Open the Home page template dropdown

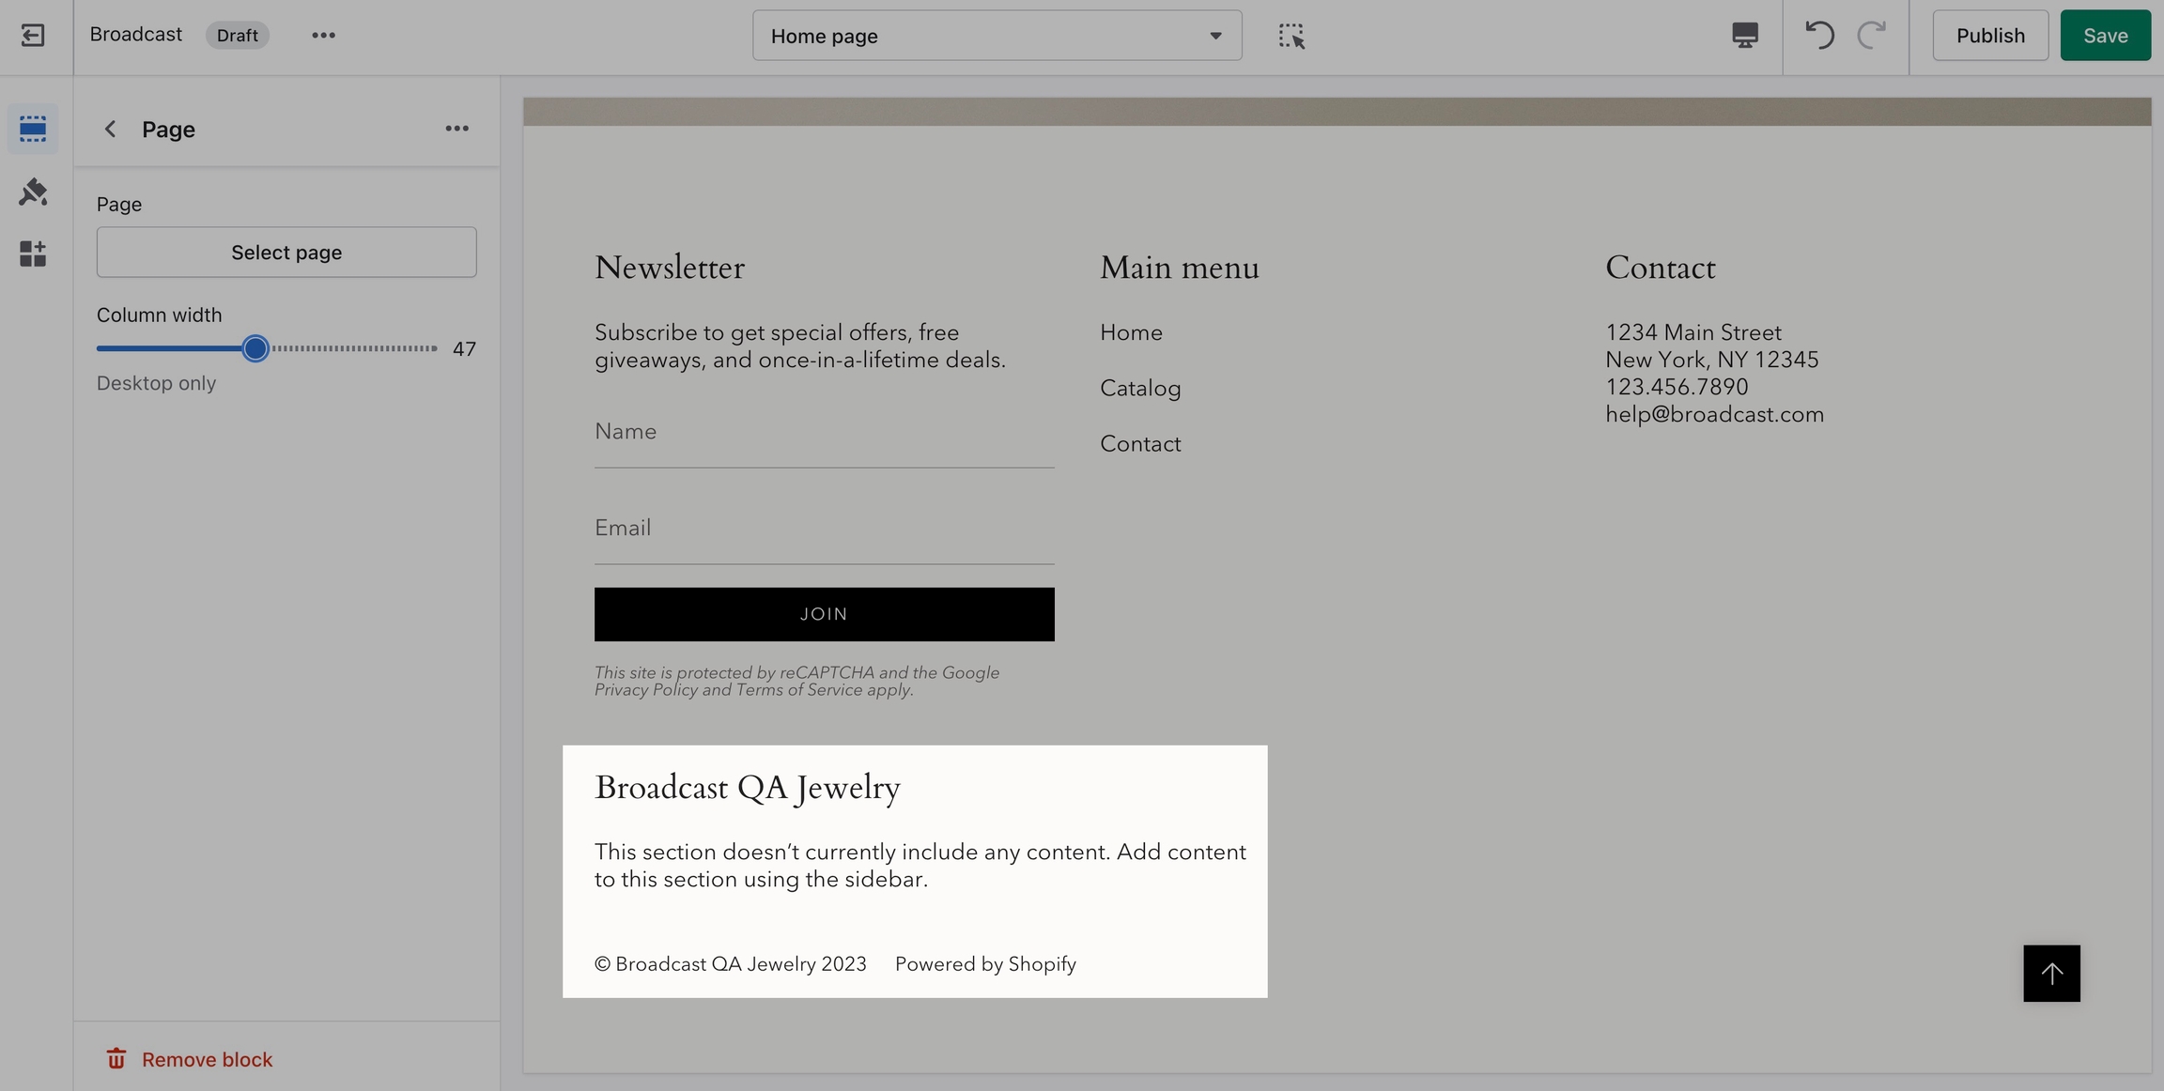coord(997,36)
